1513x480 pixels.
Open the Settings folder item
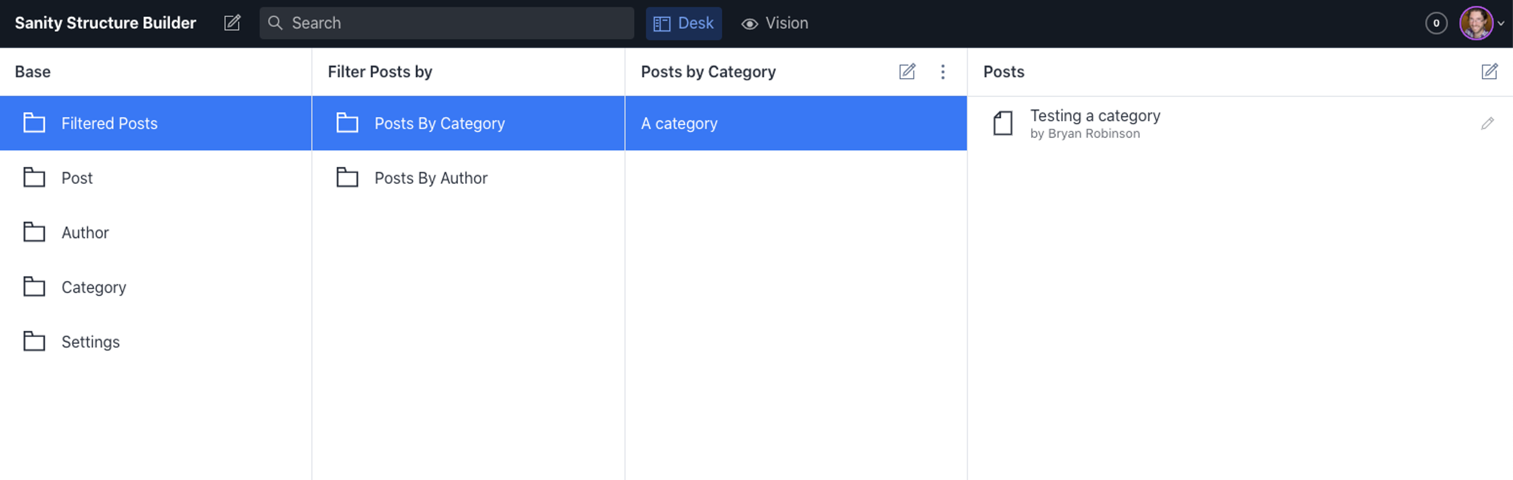(x=91, y=342)
